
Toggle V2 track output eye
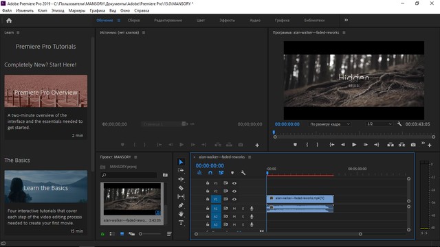point(234,191)
